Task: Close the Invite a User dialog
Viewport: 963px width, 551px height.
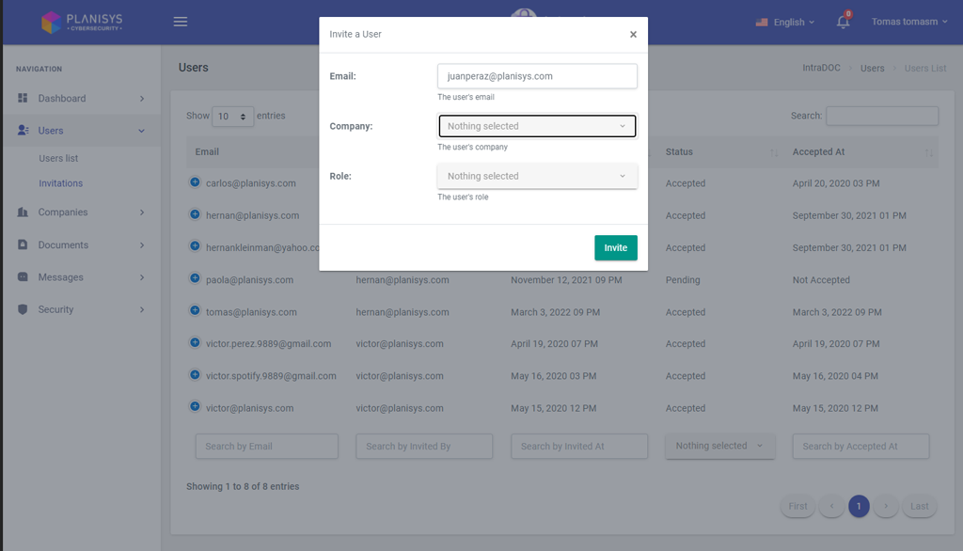Action: (633, 35)
